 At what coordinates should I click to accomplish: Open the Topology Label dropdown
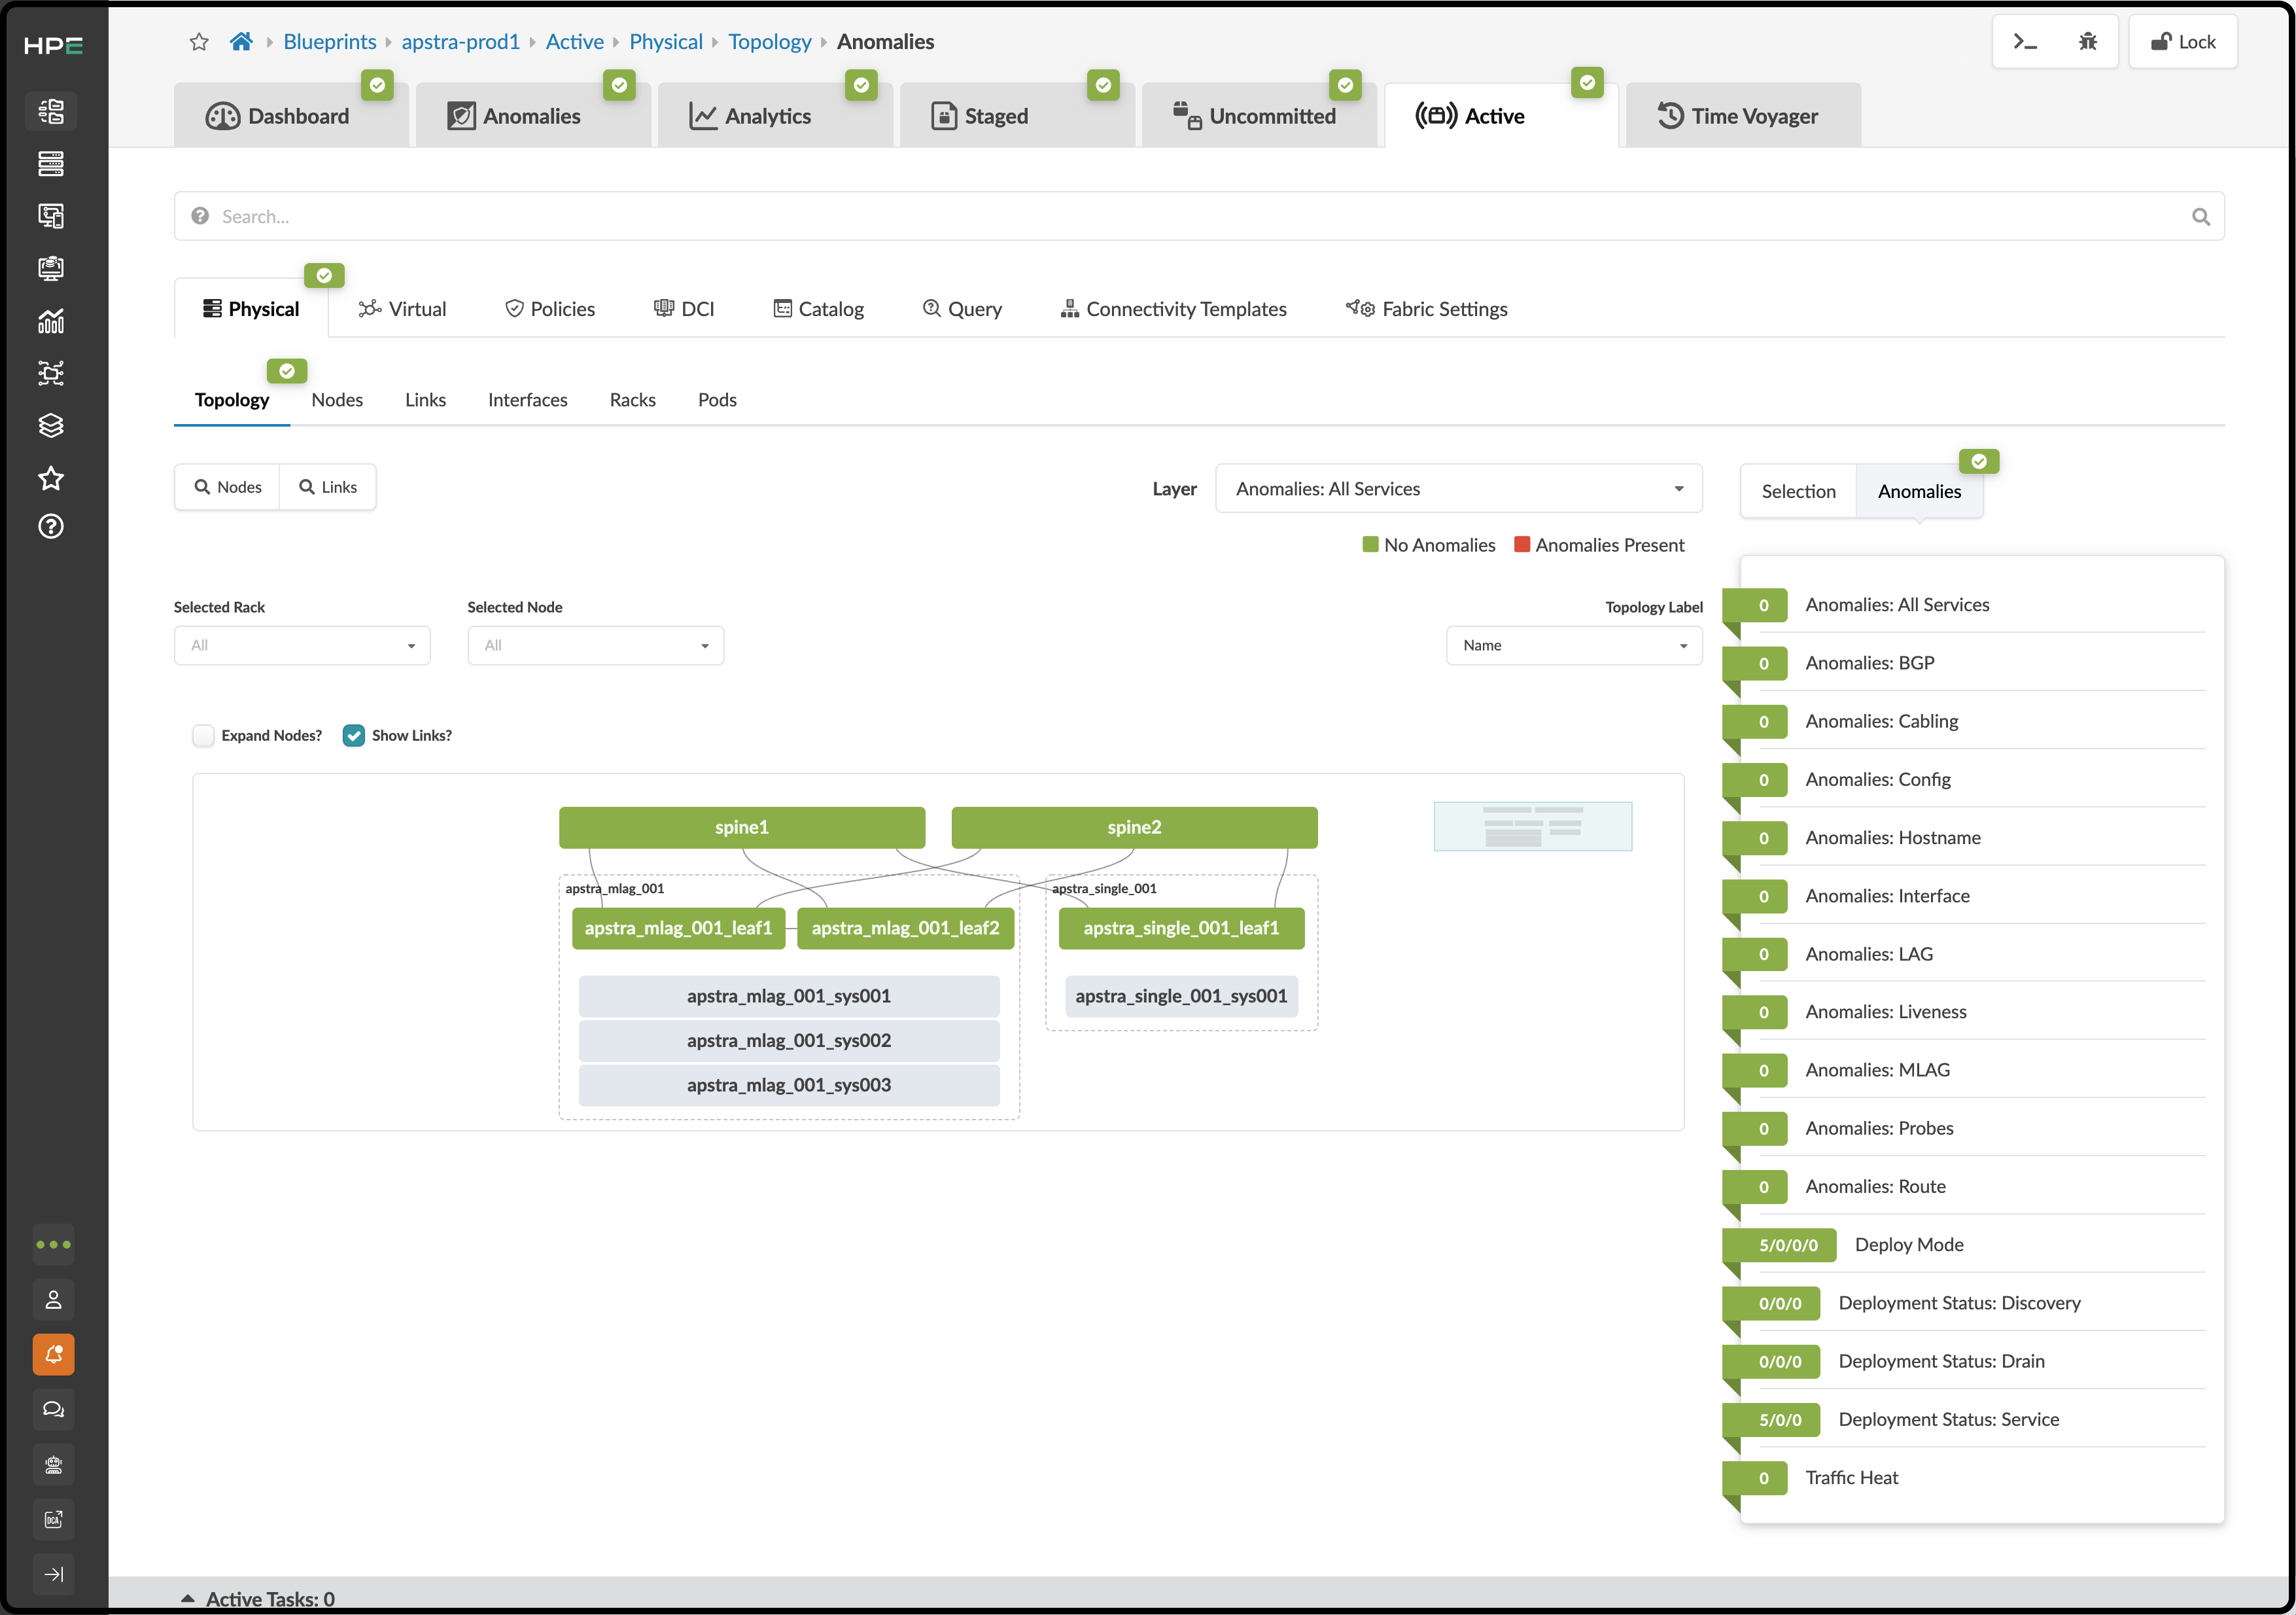click(1574, 645)
